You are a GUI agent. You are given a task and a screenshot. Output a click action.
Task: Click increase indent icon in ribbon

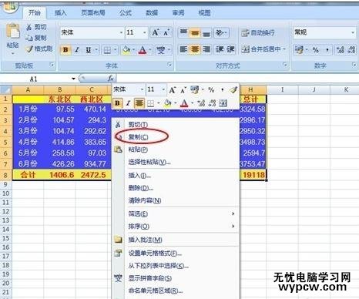click(230, 49)
